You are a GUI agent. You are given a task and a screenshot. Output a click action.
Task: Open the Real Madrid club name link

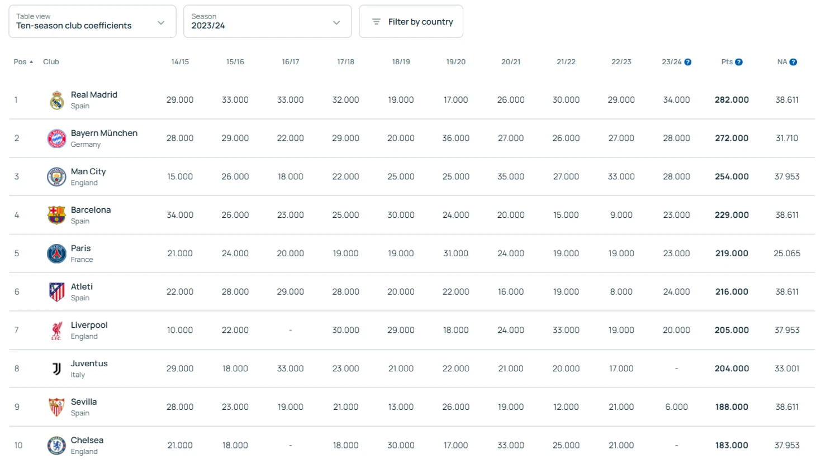94,95
